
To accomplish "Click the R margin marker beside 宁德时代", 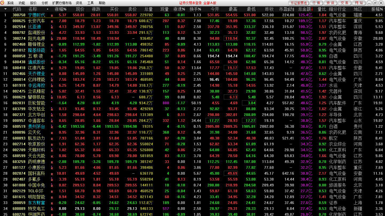I will tap(52, 15).
